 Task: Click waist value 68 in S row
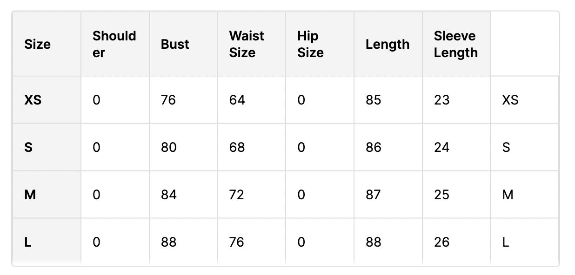[x=237, y=147]
